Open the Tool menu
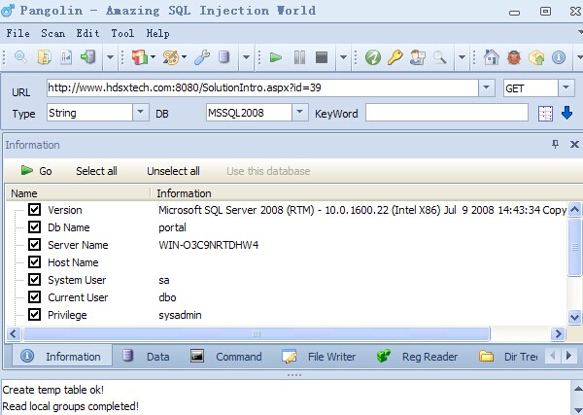This screenshot has height=415, width=583. click(122, 33)
